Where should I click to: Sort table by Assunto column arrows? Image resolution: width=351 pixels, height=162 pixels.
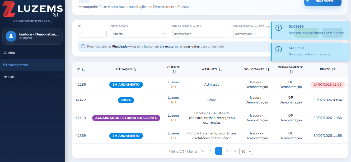220,69
